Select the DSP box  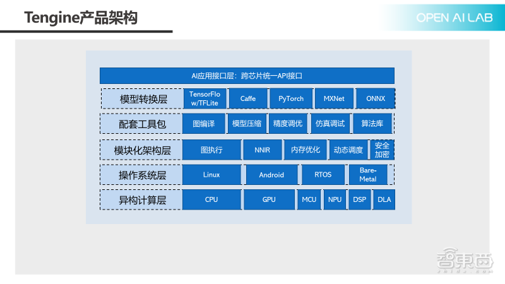(359, 200)
